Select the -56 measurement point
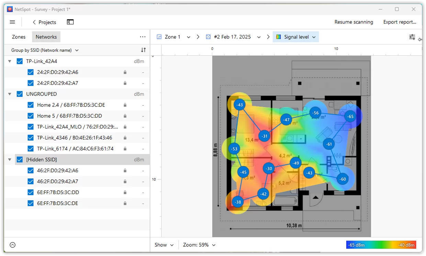 (x=315, y=113)
